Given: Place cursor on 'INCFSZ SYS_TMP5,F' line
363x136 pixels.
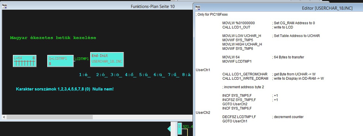Looking at the screenshot, I should pos(239,100).
